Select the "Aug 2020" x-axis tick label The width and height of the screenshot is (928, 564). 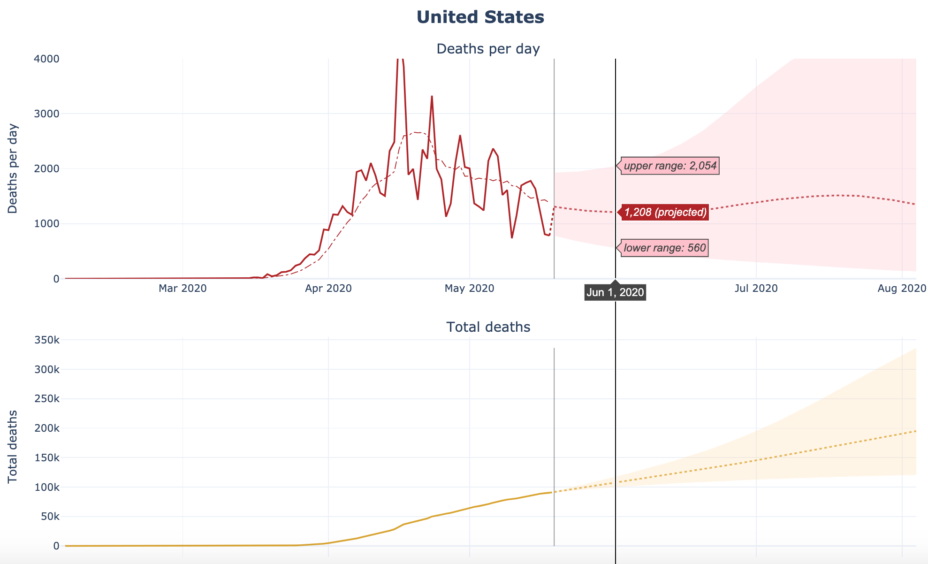(902, 289)
